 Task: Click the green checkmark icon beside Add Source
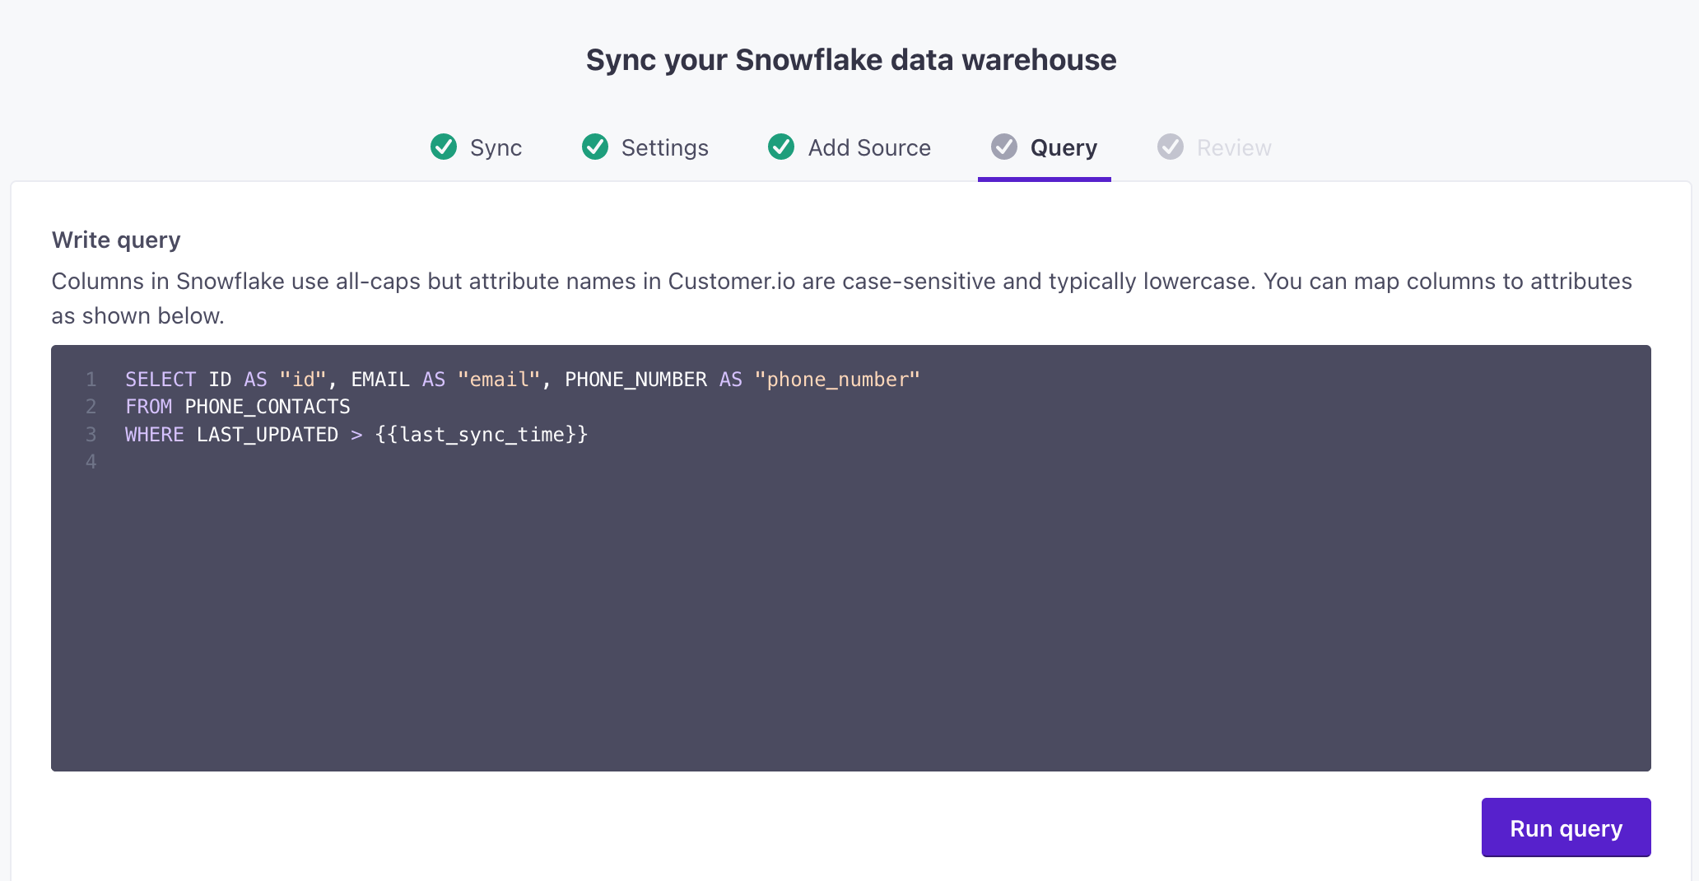[781, 147]
